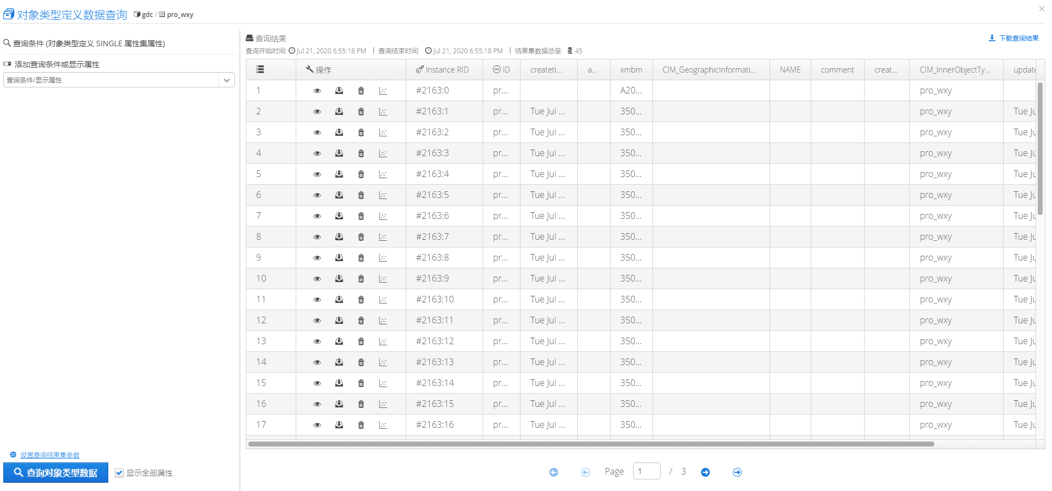Click the 查询对象类型数据 button
Viewport: 1052px width, 491px height.
pyautogui.click(x=56, y=473)
